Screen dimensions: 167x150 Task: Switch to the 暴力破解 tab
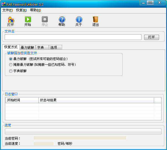27,47
